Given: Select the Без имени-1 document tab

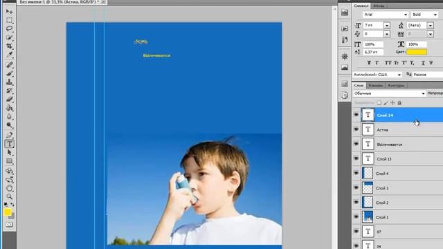Looking at the screenshot, I should point(60,2).
